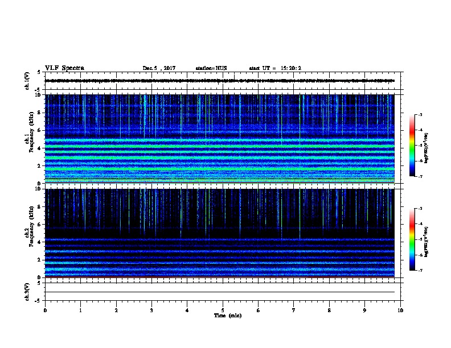The height and width of the screenshot is (348, 451).
Task: Click the "2" tick on the time axis
Action: 116,310
